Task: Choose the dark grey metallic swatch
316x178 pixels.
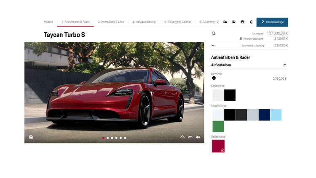Action: (x=241, y=115)
